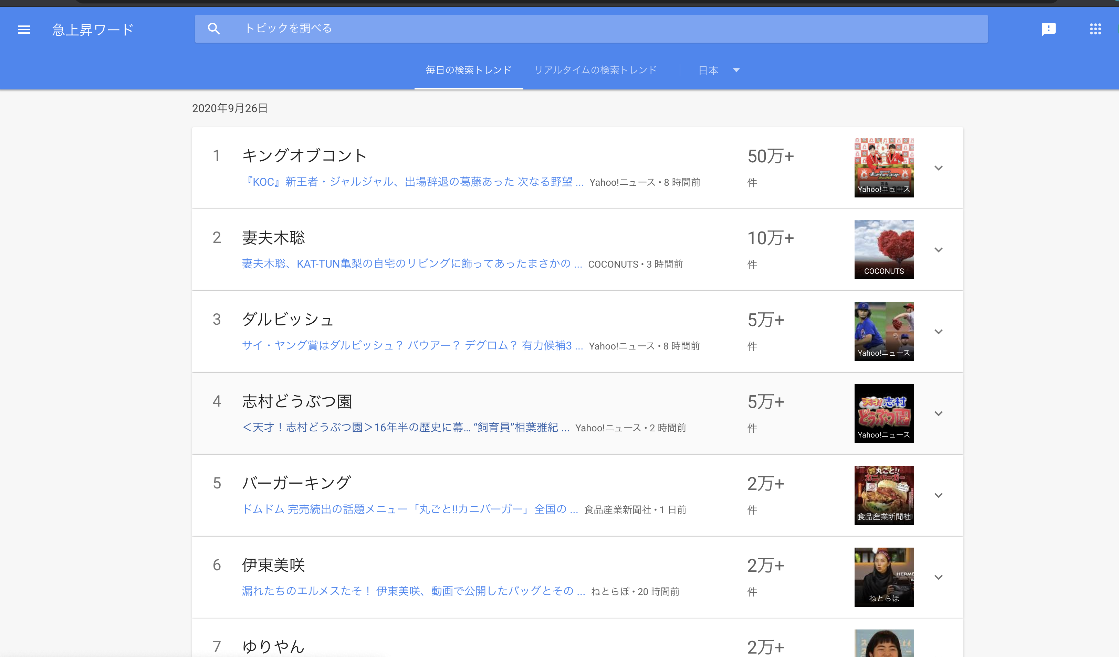Click the COCONUTS heart tree thumbnail
This screenshot has width=1119, height=657.
[883, 249]
